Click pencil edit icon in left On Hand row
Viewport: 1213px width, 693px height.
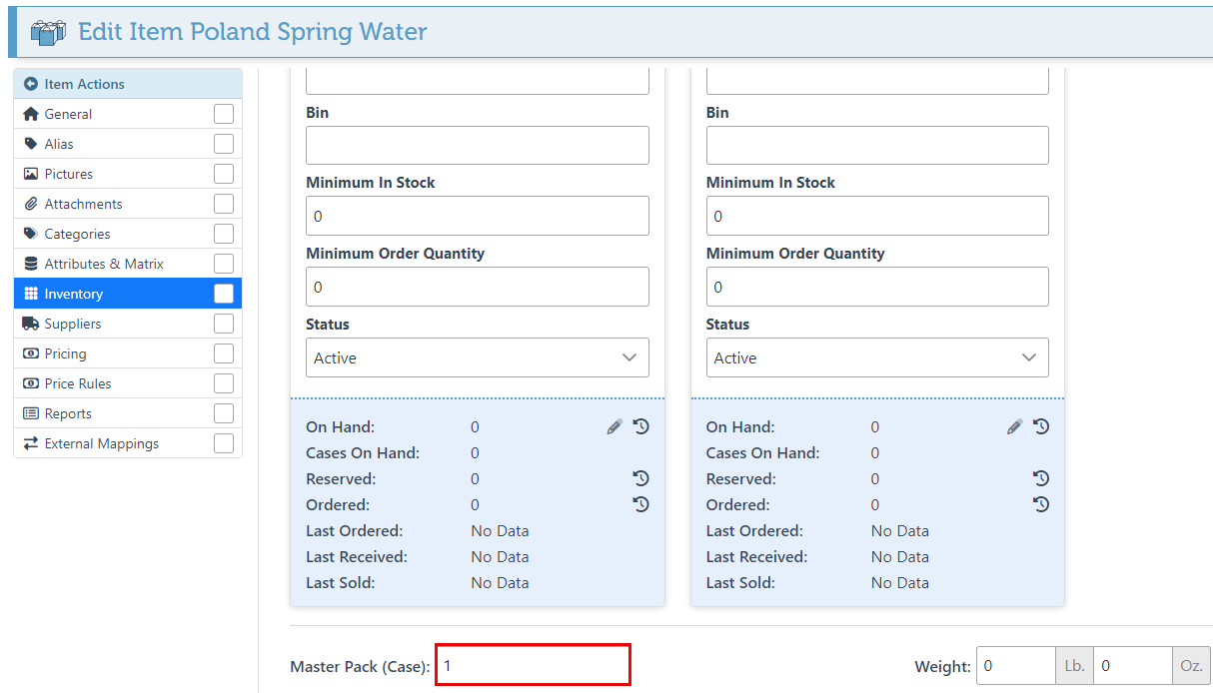[614, 426]
